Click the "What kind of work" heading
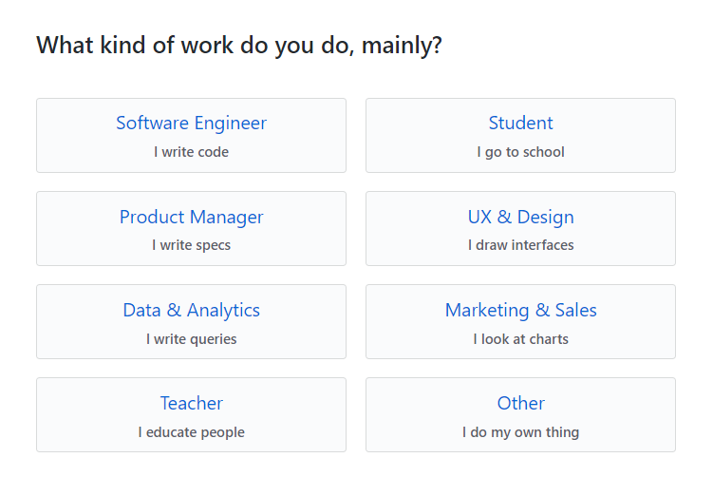This screenshot has height=496, width=713. click(239, 45)
